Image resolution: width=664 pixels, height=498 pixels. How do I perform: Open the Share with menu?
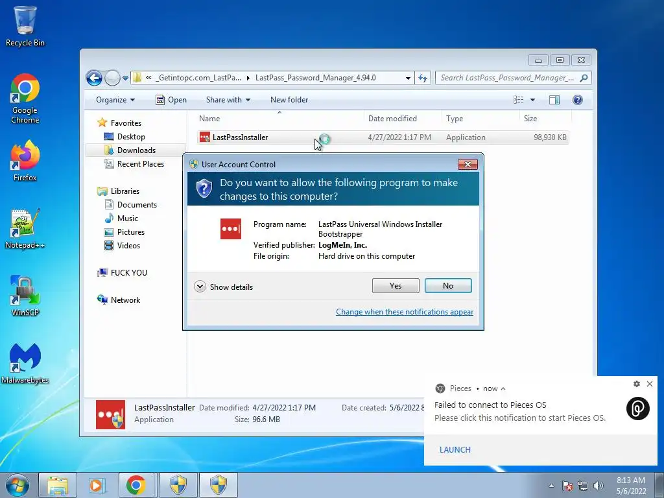(x=228, y=100)
